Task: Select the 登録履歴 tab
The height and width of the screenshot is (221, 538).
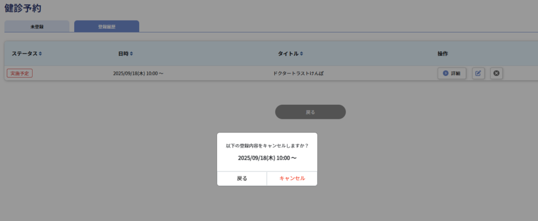Action: click(x=107, y=26)
